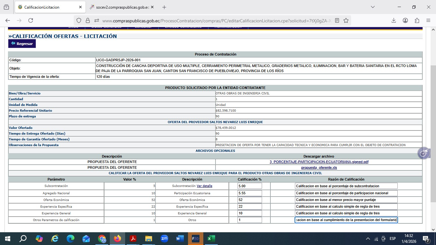Edit Oferta Económica calificación field
This screenshot has height=245, width=436.
pos(250,200)
